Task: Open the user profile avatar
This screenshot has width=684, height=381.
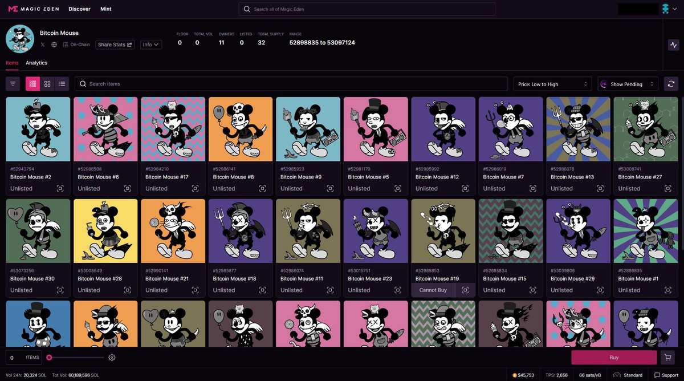Action: pyautogui.click(x=665, y=9)
